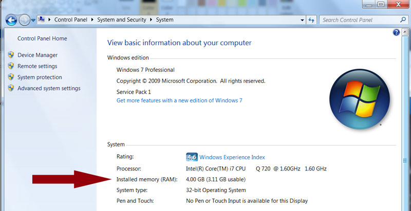Screen dimensions: 411x211
Task: Click the No Pen or Touch Input text
Action: click(247, 201)
